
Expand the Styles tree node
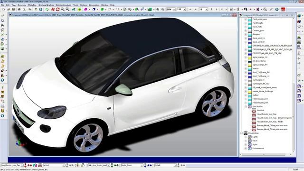click(246, 144)
